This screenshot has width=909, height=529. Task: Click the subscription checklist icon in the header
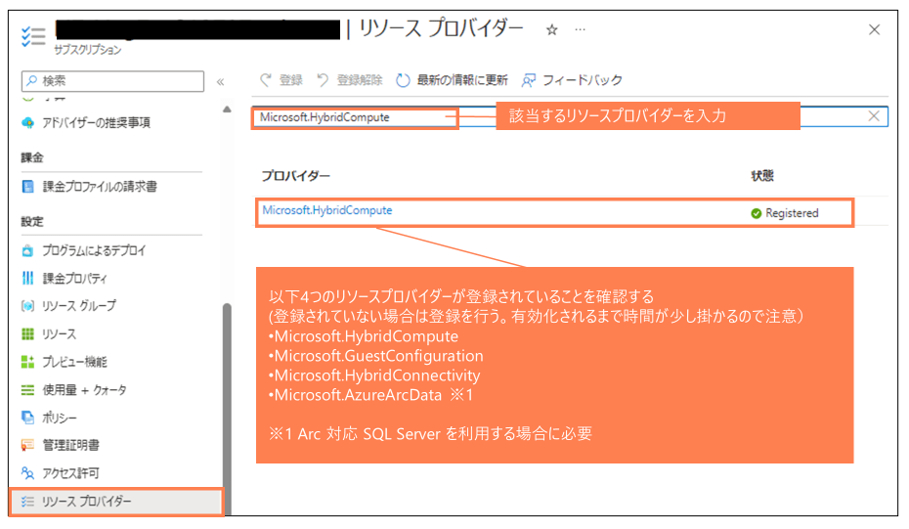[x=33, y=36]
